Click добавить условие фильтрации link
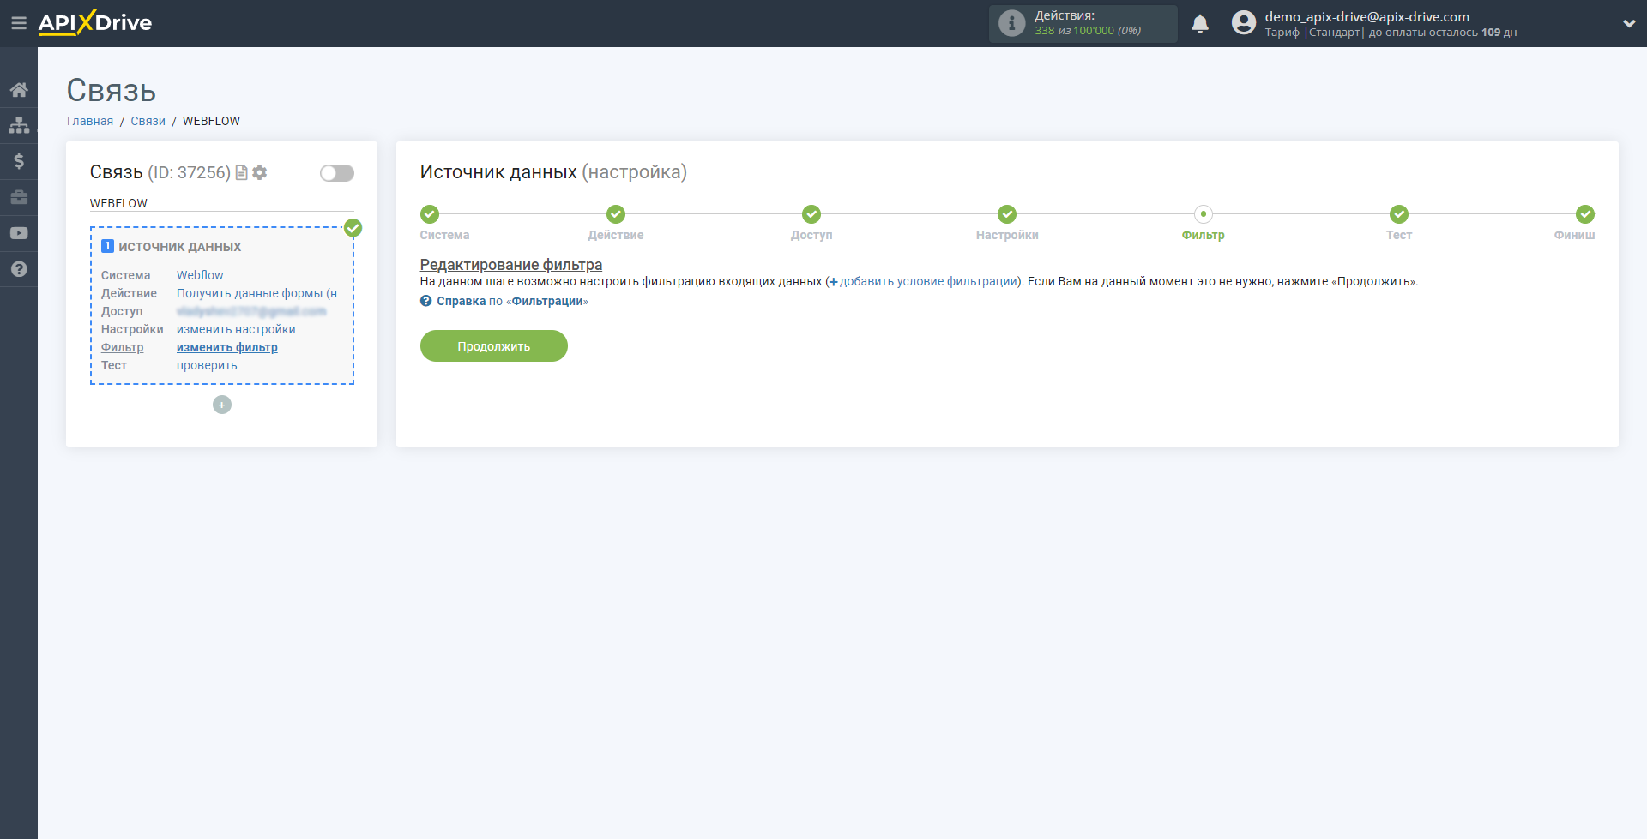The width and height of the screenshot is (1647, 839). point(923,281)
